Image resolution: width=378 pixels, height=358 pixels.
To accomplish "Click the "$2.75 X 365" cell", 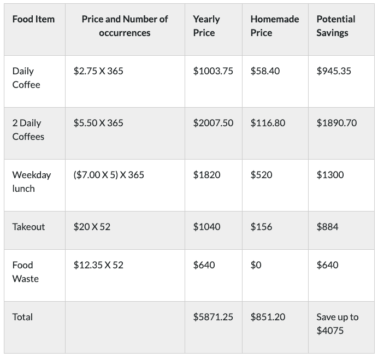I will (98, 71).
